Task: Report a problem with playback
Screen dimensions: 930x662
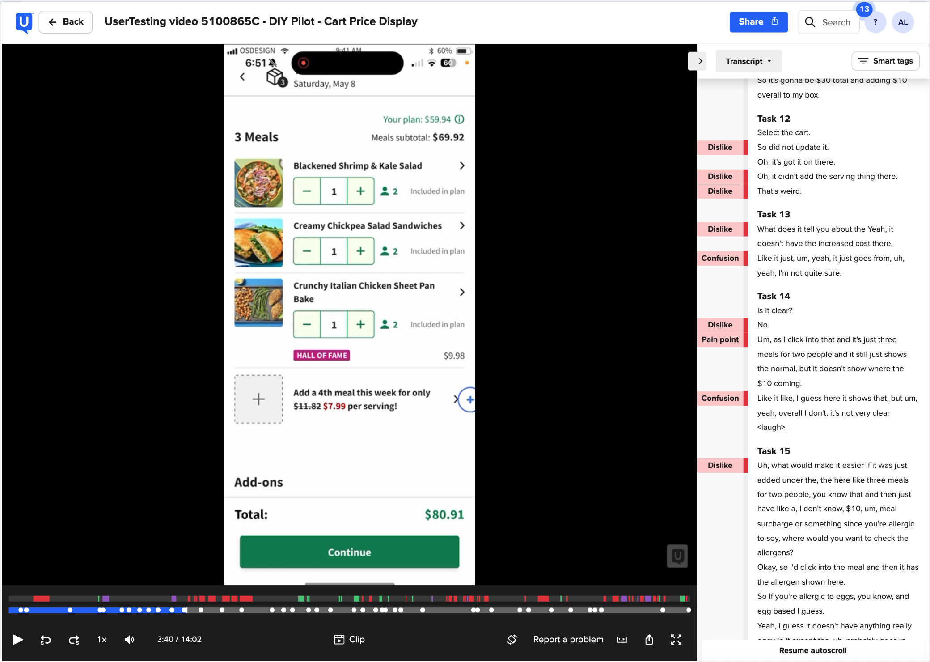Action: point(568,639)
